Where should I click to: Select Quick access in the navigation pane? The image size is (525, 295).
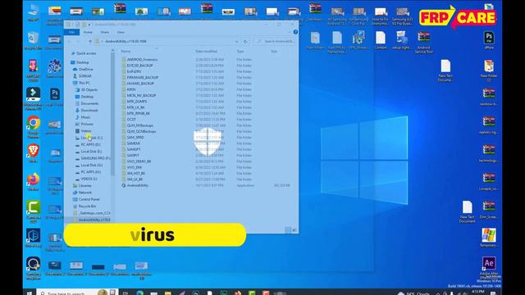pyautogui.click(x=86, y=53)
